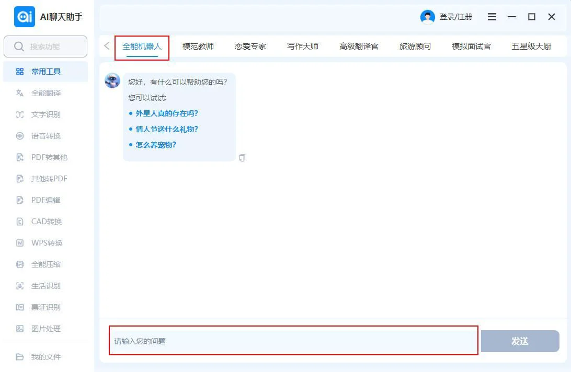This screenshot has height=372, width=571.
Task: Click greeting text 您好，有什么可以帮助您的吗?
Action: coord(178,82)
